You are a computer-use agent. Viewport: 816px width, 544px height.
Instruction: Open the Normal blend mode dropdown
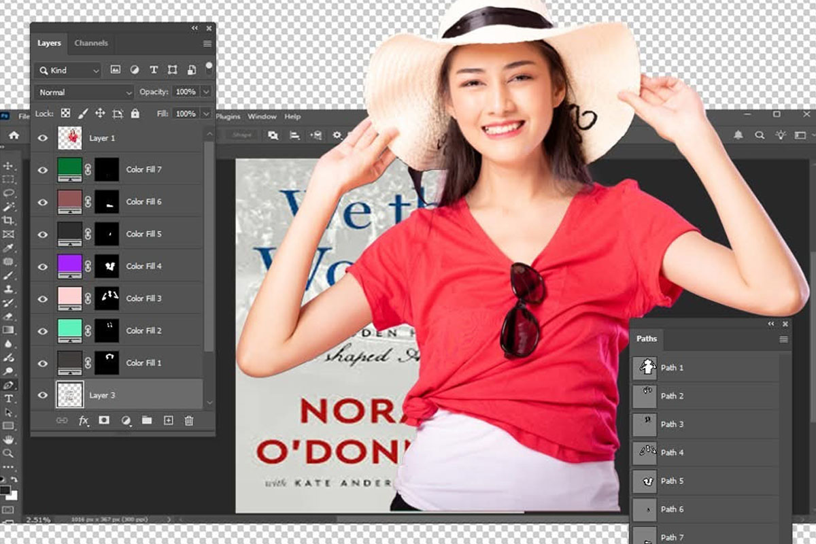pos(85,92)
